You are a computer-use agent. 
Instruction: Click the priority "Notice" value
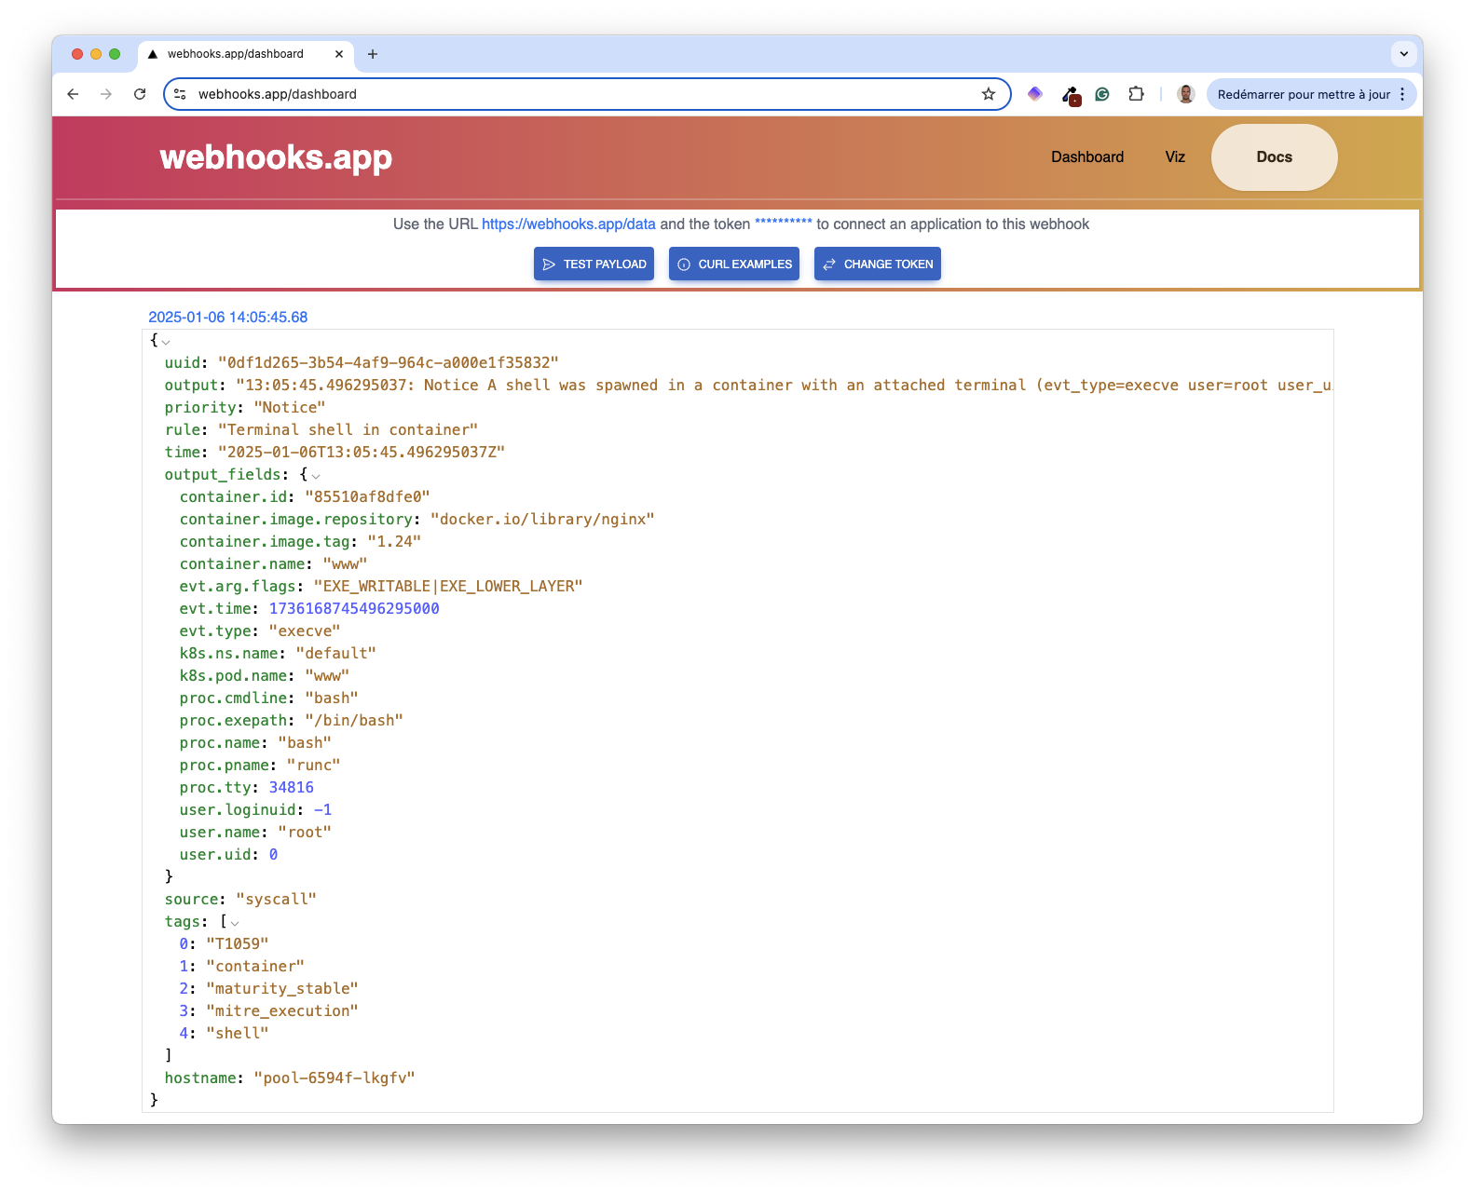point(290,407)
